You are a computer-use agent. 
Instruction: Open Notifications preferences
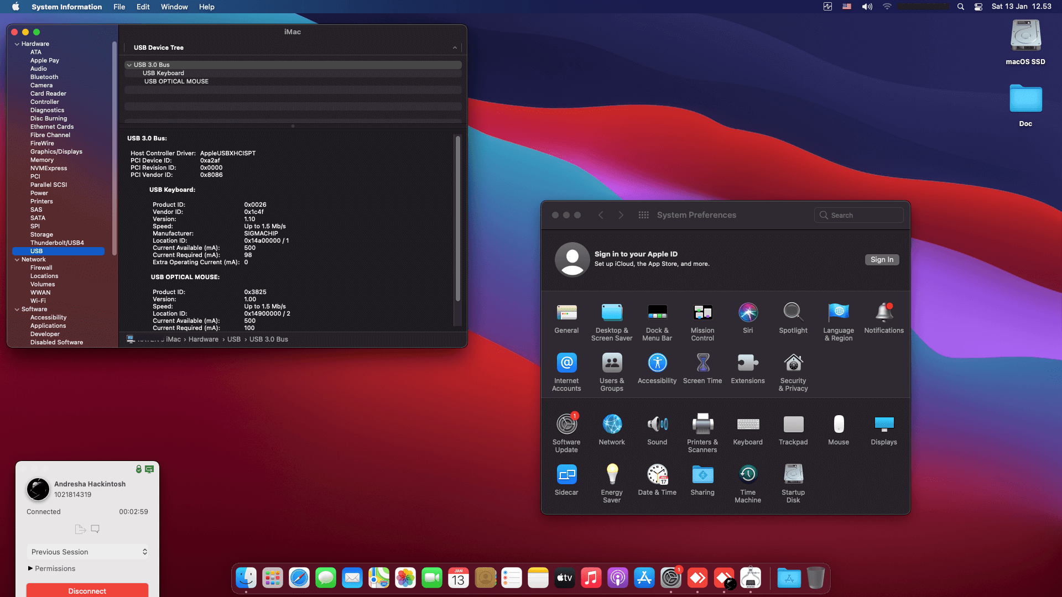(884, 318)
